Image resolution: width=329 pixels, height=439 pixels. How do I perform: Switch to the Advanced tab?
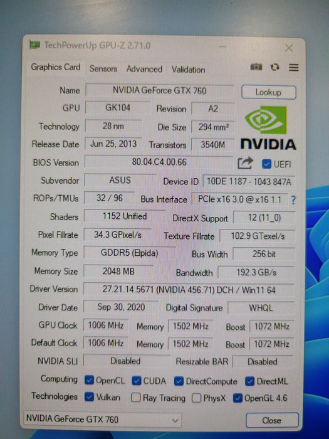pyautogui.click(x=144, y=69)
